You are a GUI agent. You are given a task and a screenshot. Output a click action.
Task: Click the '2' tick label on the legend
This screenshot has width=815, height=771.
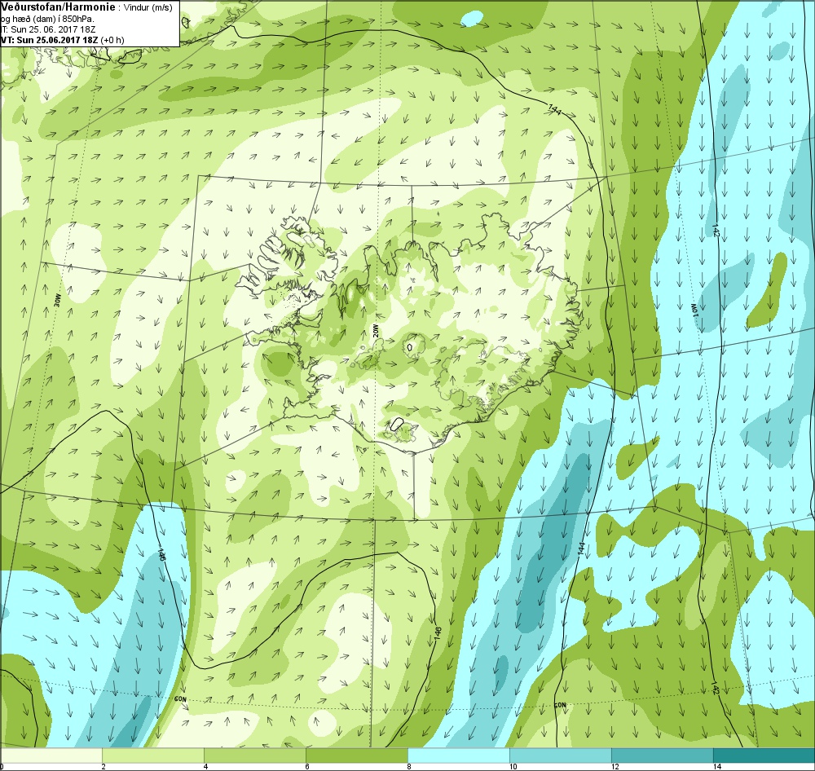(x=104, y=767)
